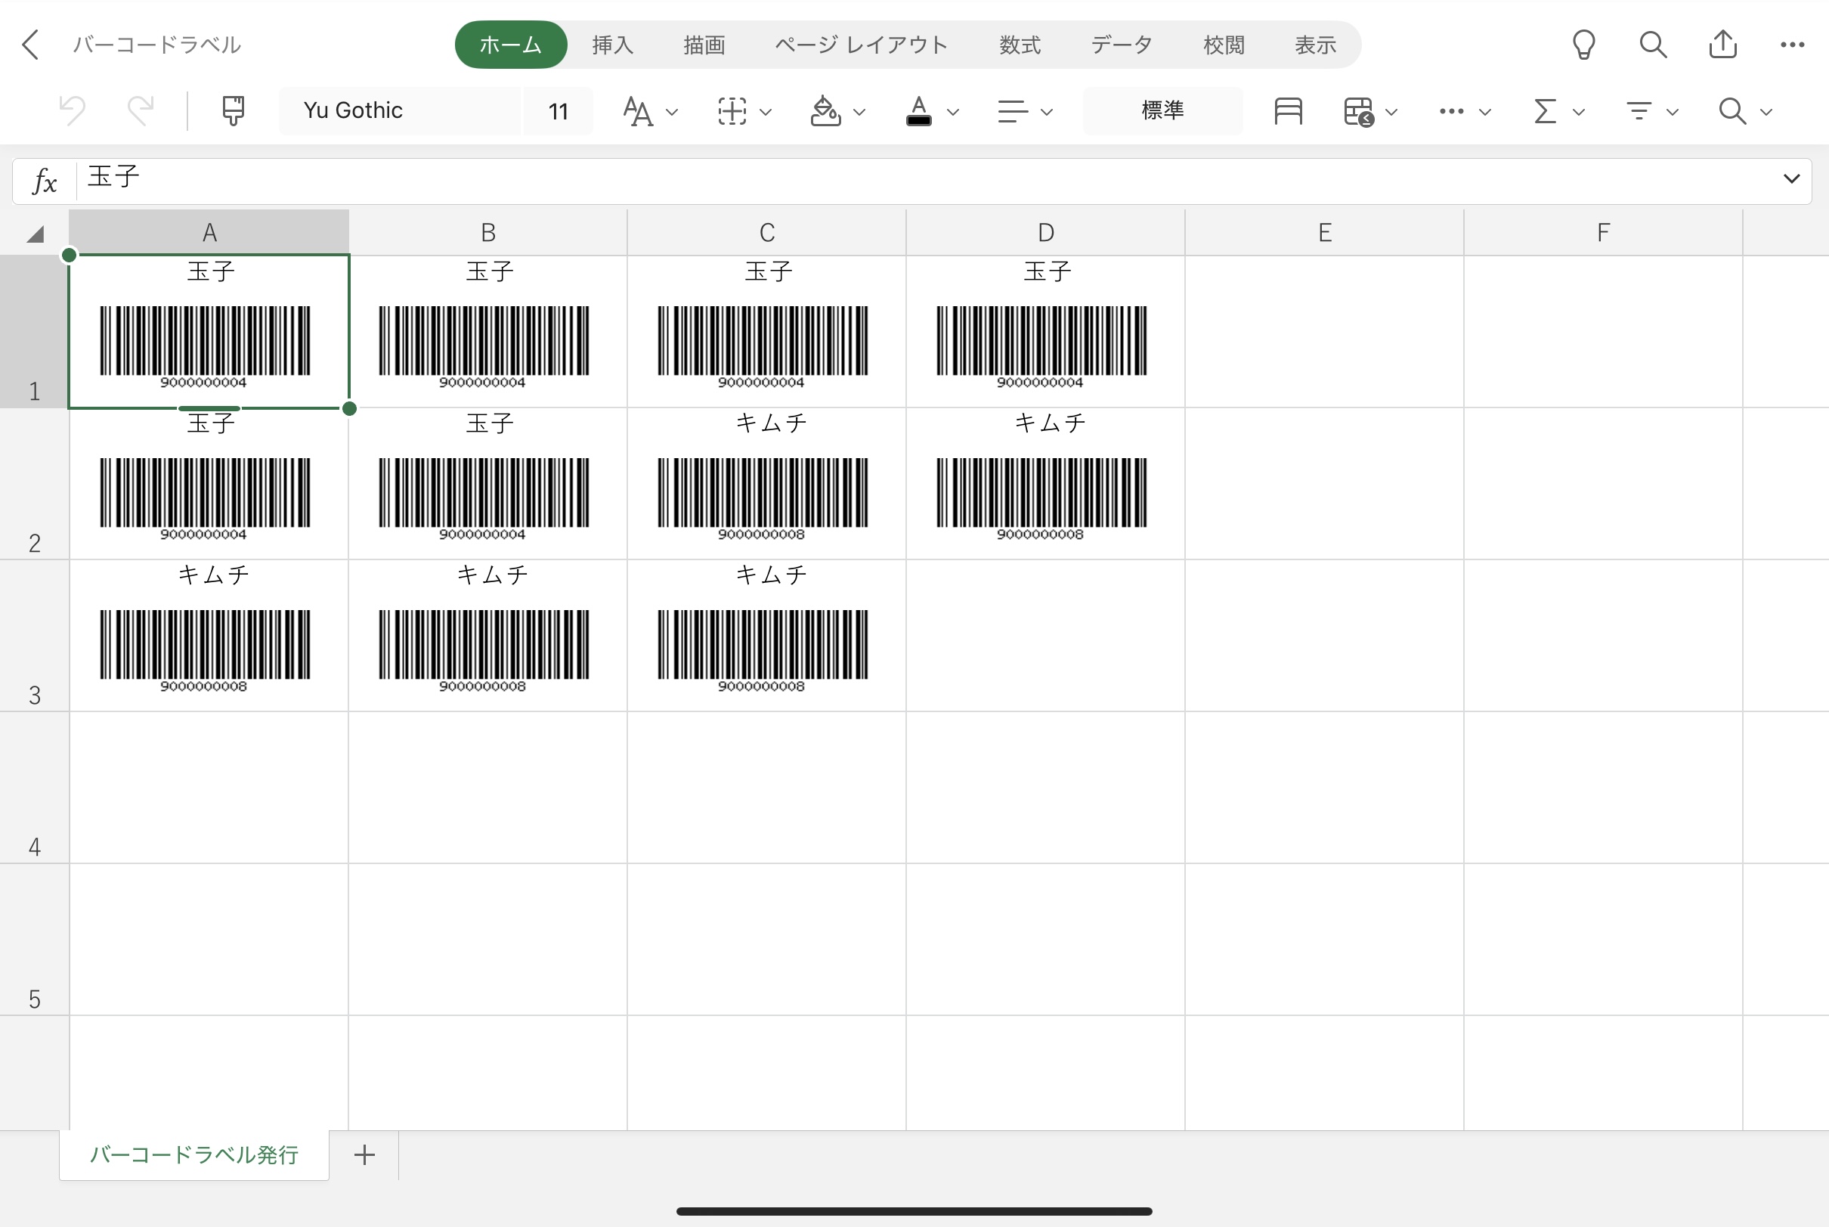The width and height of the screenshot is (1829, 1227).
Task: Expand the fill color dropdown arrow
Action: click(x=859, y=112)
